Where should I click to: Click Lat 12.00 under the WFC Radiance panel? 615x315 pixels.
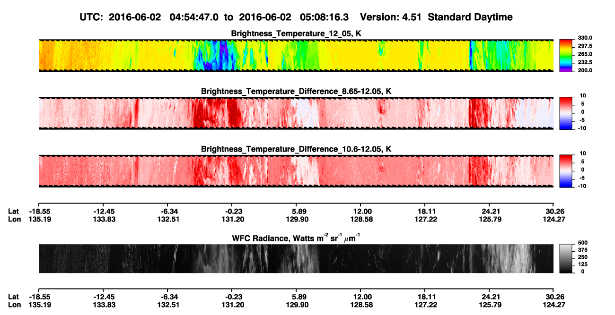tap(360, 297)
